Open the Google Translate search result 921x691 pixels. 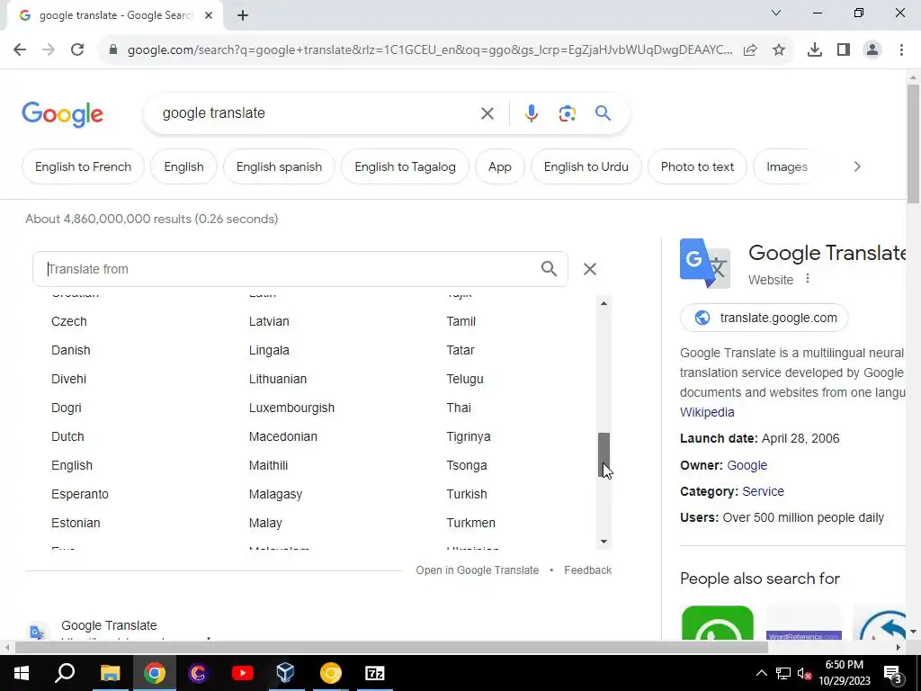coord(109,625)
